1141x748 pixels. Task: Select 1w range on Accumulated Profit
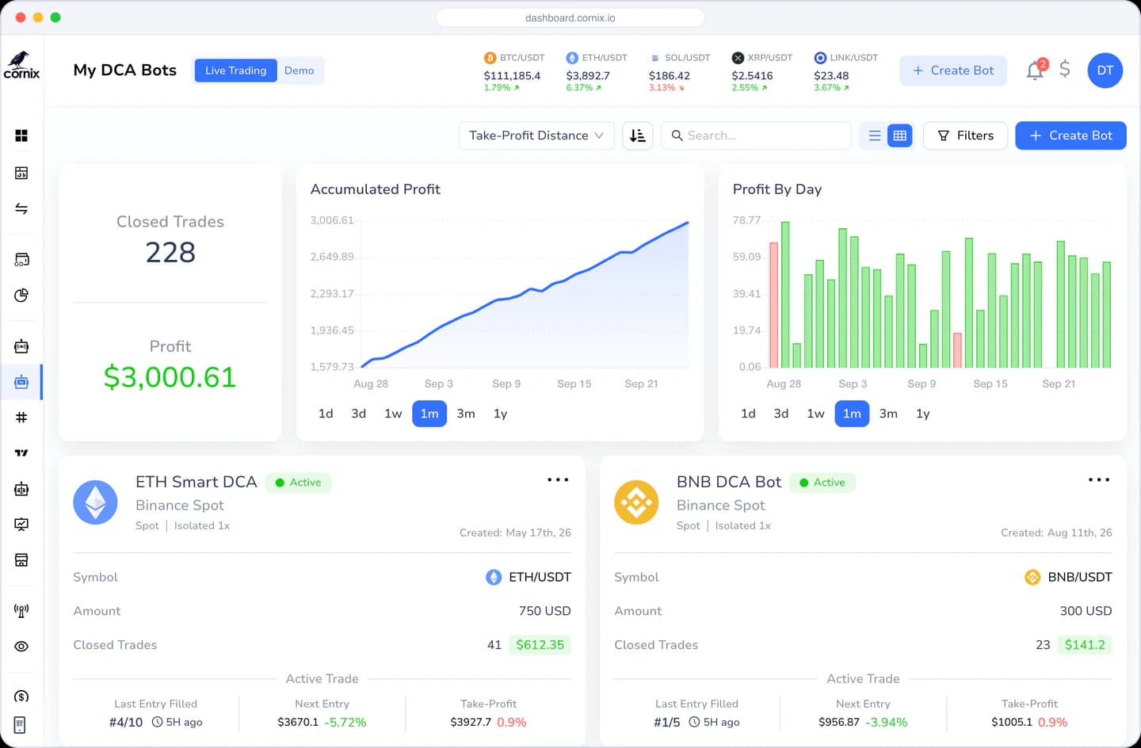pos(393,414)
